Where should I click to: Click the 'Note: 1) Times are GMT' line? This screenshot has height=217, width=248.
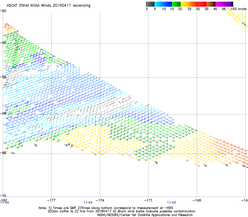[106, 208]
